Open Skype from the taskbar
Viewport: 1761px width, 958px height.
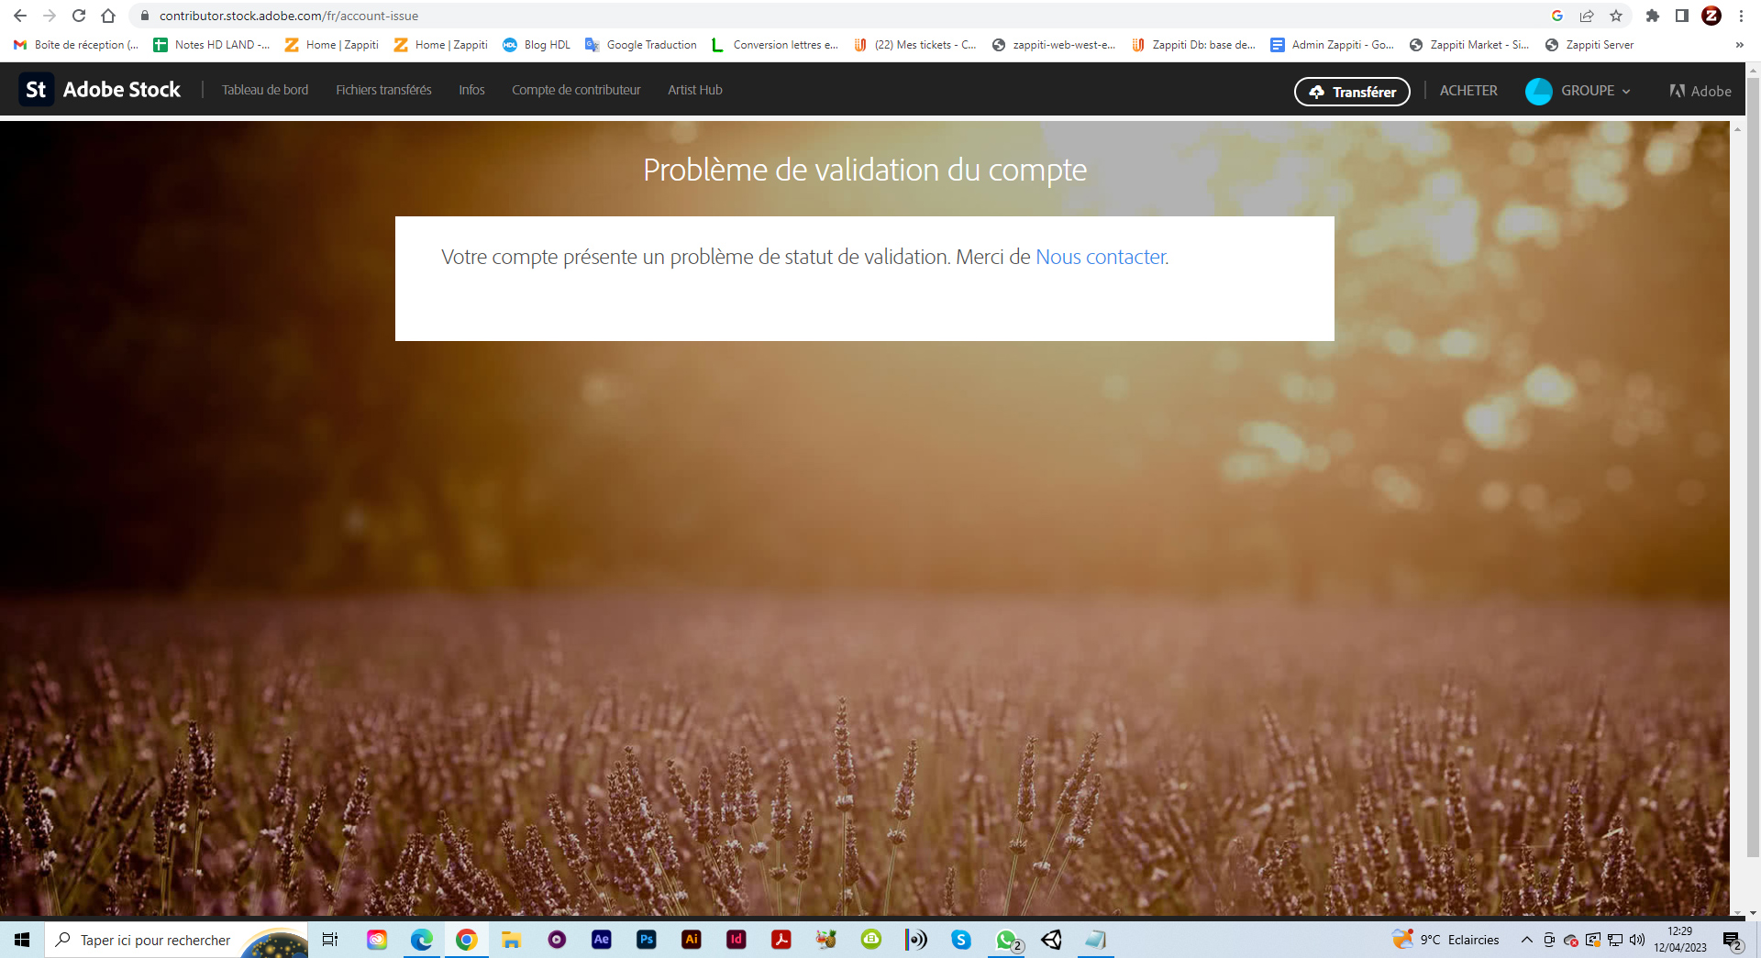click(960, 940)
